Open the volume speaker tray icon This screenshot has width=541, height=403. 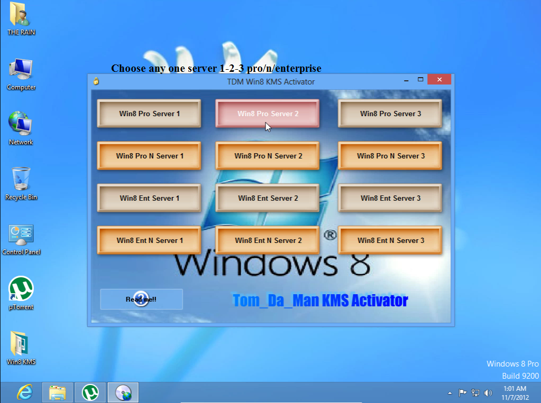[x=488, y=392]
